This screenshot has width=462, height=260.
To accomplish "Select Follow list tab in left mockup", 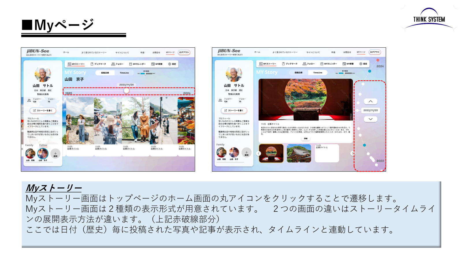I will pos(43,145).
